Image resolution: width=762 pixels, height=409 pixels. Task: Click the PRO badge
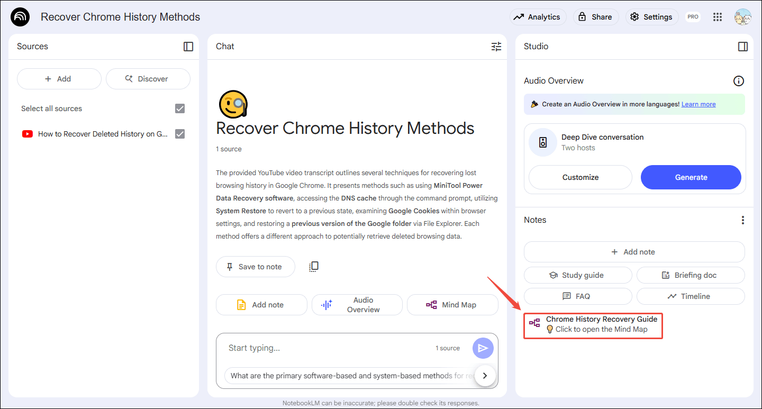pos(693,17)
